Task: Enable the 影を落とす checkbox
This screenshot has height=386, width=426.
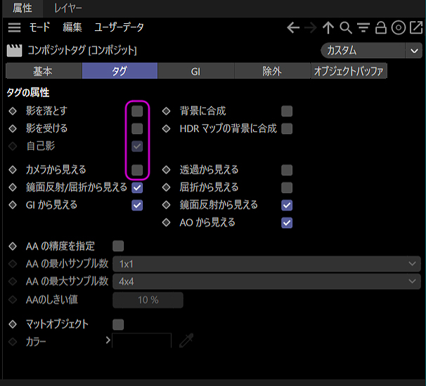Action: [137, 111]
